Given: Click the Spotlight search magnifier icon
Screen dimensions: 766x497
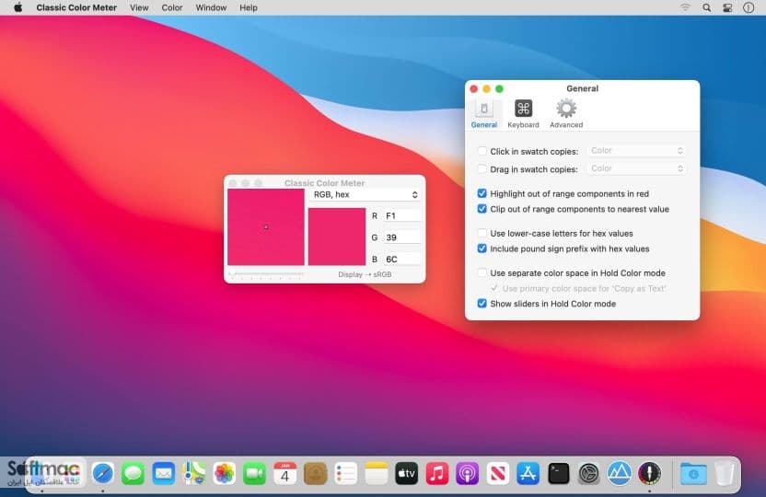Looking at the screenshot, I should [x=706, y=7].
